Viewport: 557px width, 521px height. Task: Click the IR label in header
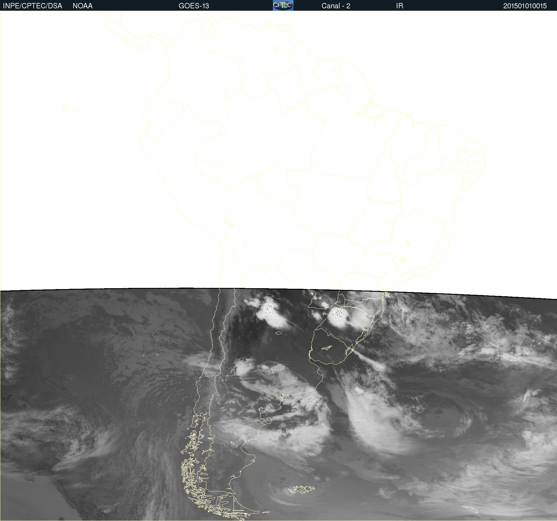click(400, 6)
